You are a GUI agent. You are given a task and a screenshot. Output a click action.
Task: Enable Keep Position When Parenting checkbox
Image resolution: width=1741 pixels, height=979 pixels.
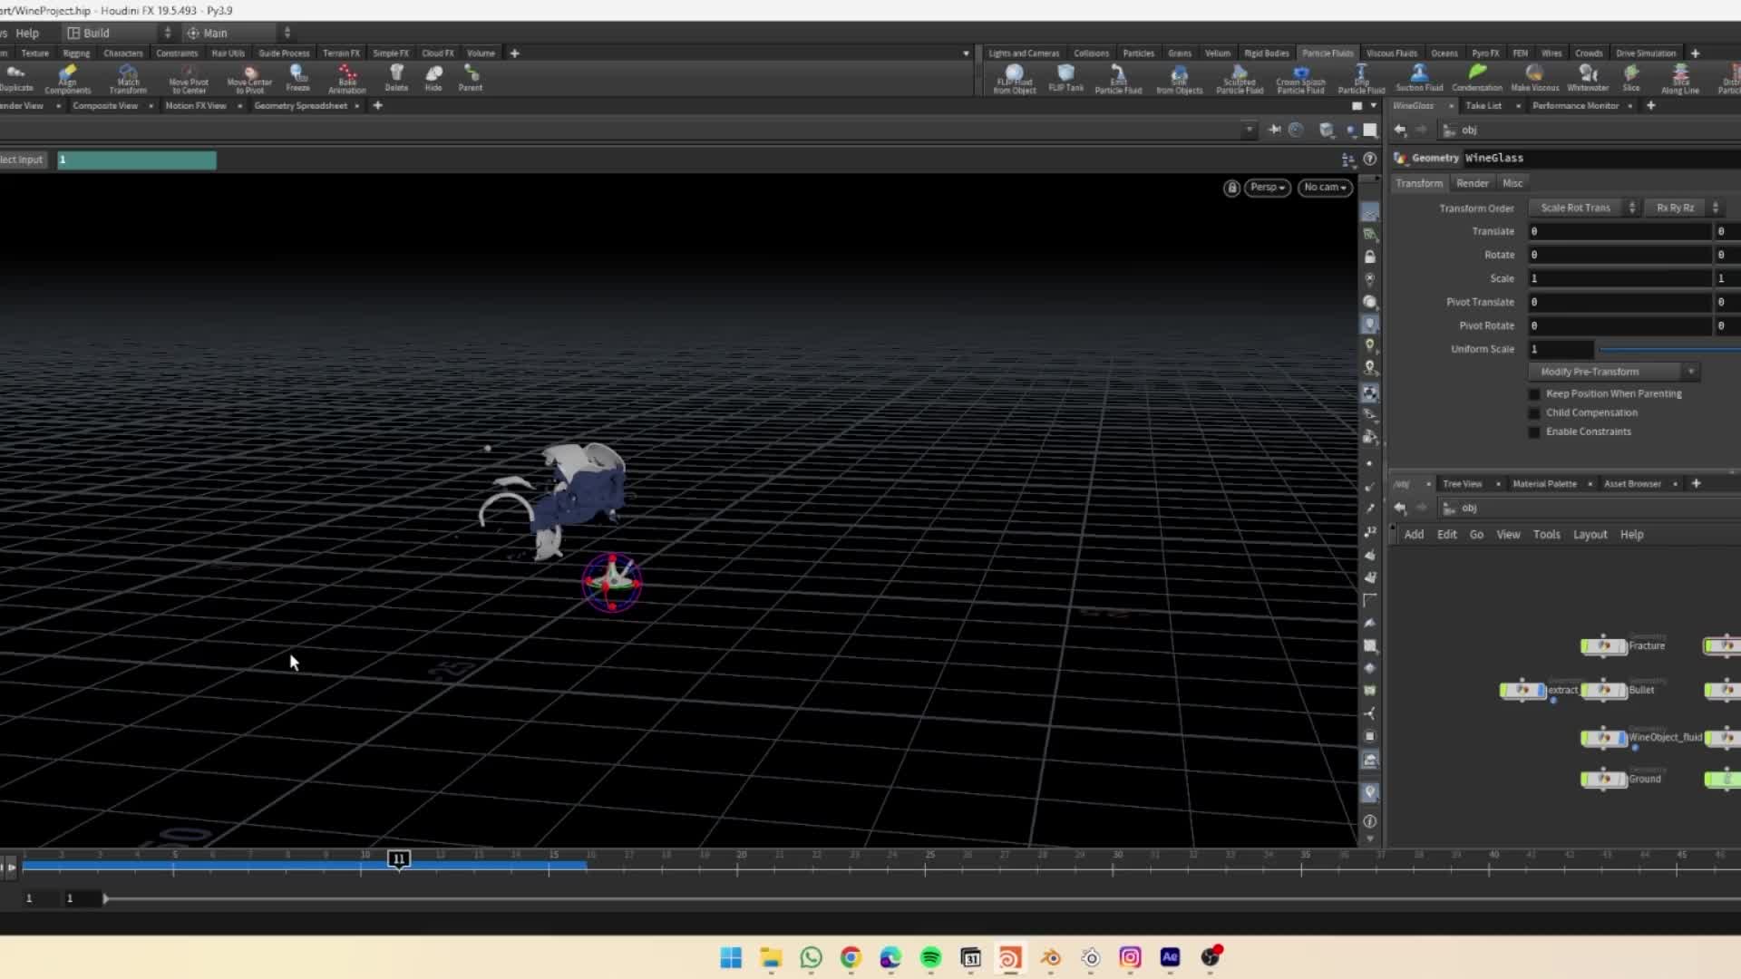click(1534, 394)
